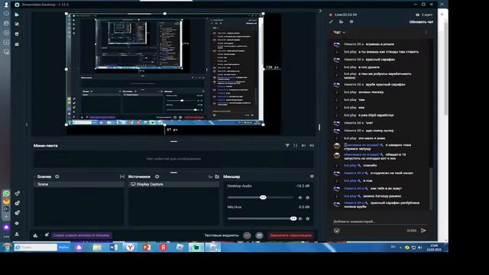Click the system tray volume icon
This screenshot has height=275, width=489.
[419, 247]
